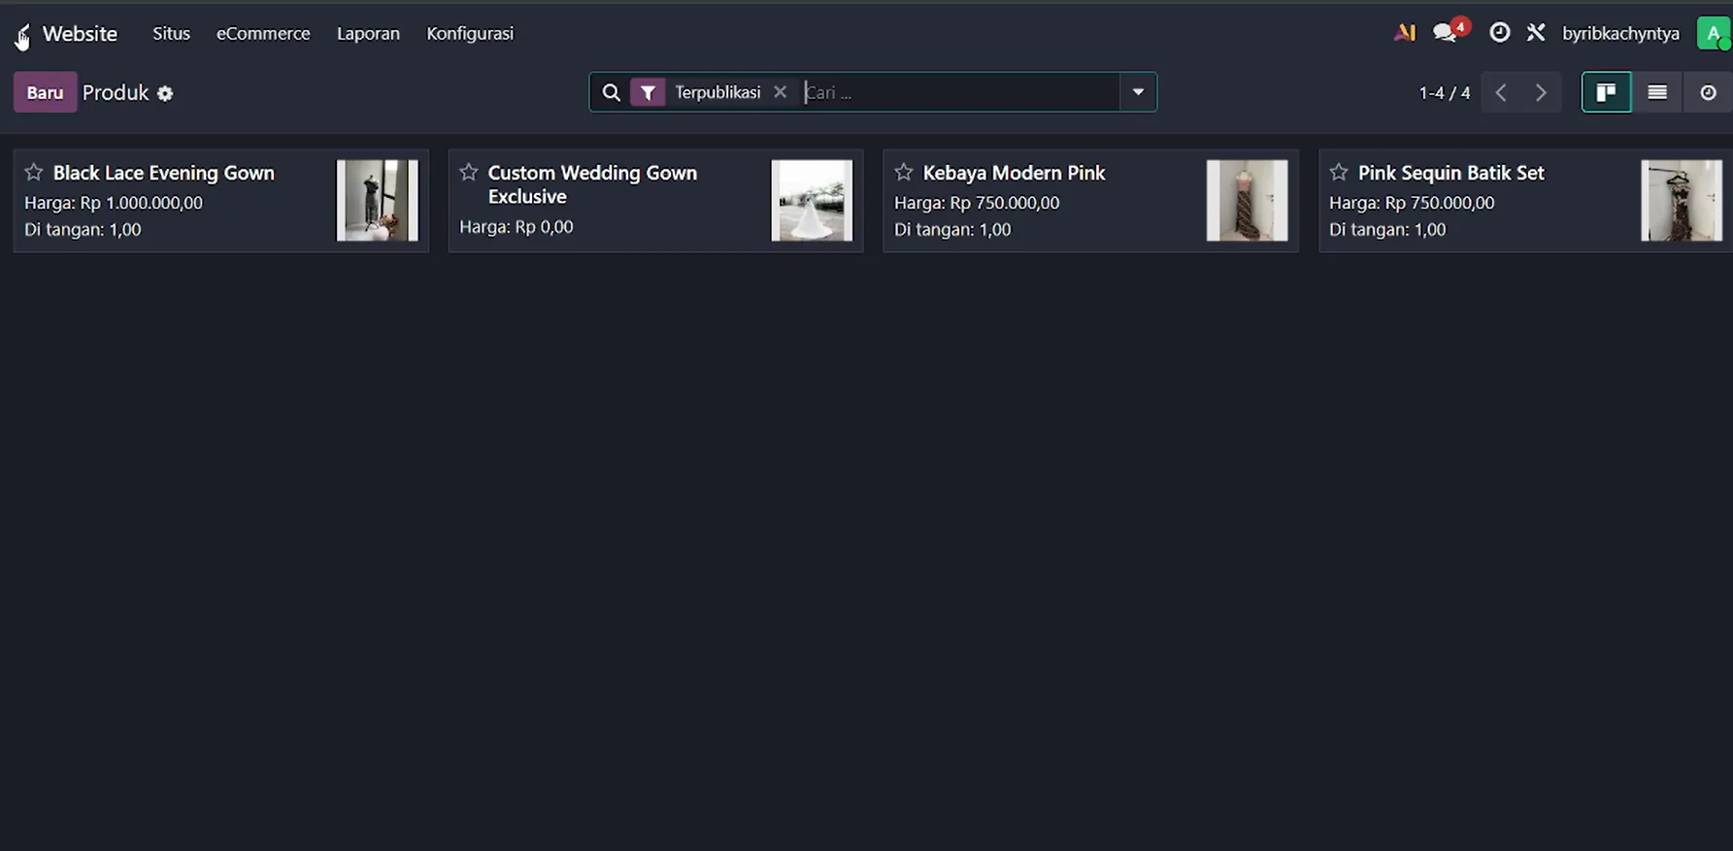Click the filter funnel icon
1733x851 pixels.
(648, 92)
